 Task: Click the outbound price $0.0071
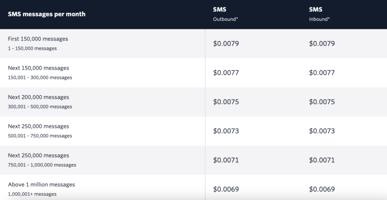point(226,160)
